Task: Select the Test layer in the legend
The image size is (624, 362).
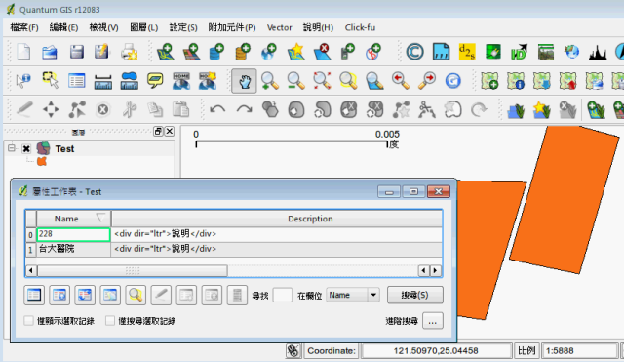Action: (64, 149)
